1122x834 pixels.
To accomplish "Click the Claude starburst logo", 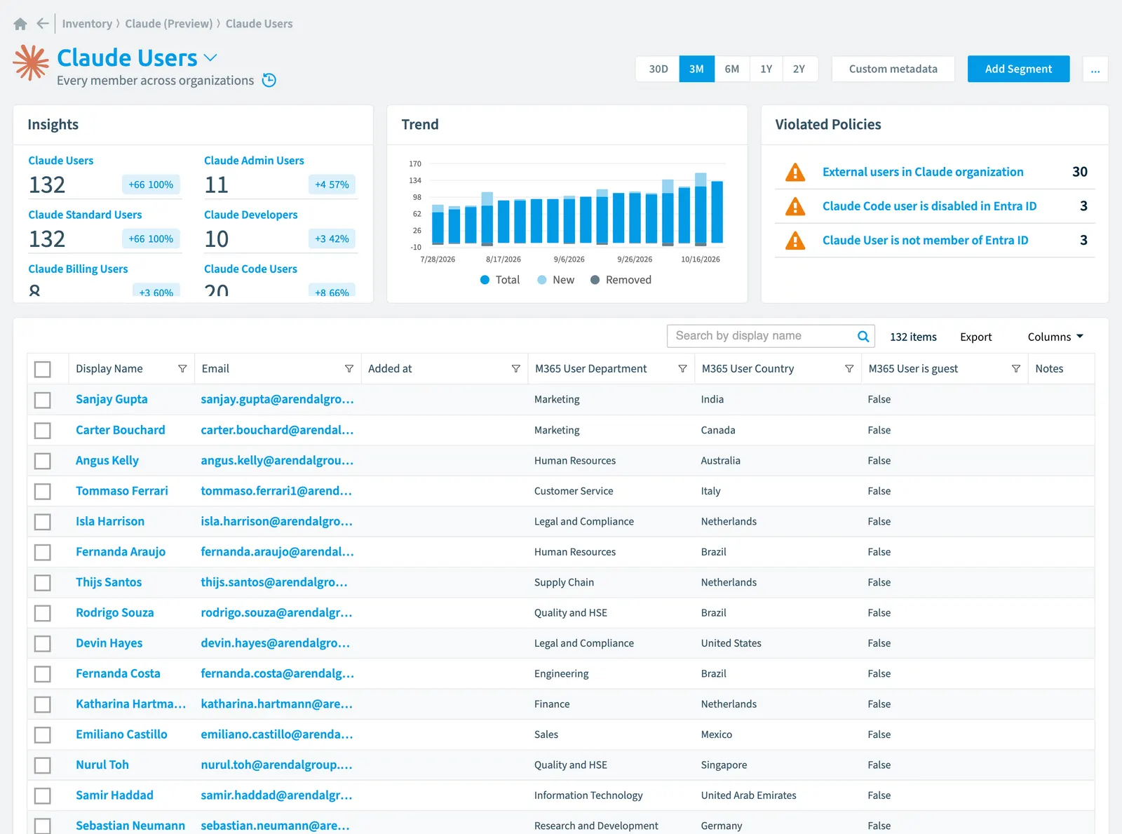I will click(x=31, y=62).
